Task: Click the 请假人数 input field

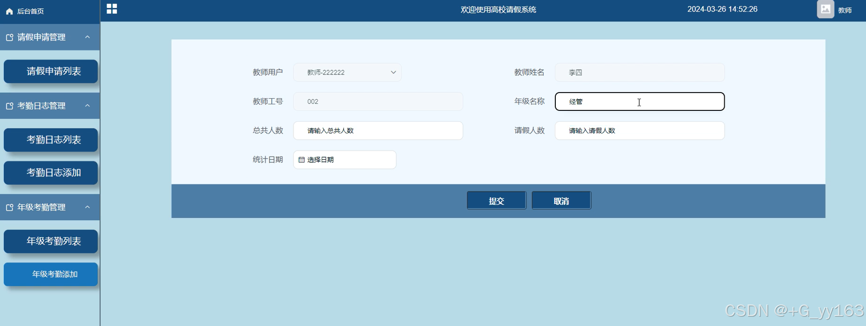Action: click(x=640, y=130)
